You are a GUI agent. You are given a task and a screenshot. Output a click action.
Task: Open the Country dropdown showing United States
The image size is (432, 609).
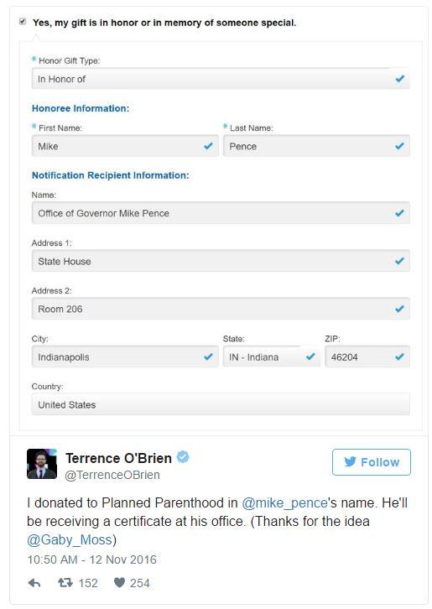click(x=221, y=404)
